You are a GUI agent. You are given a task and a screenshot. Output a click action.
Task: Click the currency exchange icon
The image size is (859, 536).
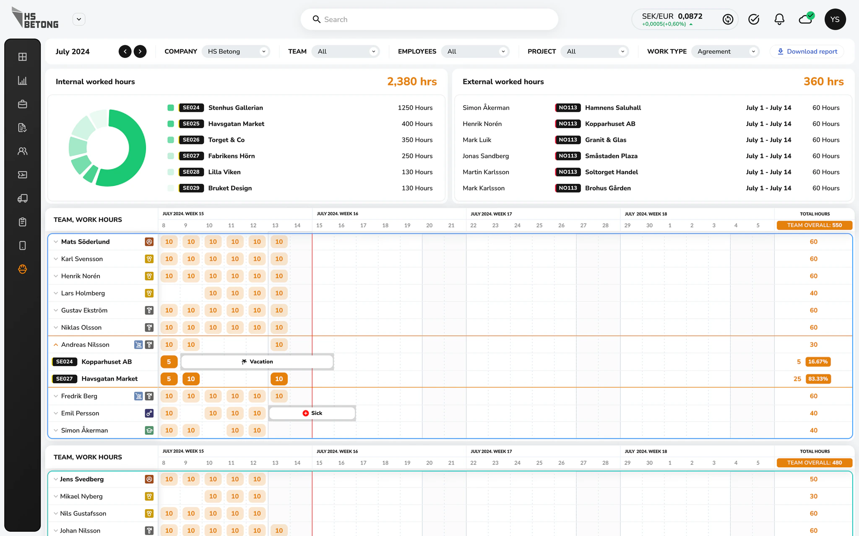728,19
